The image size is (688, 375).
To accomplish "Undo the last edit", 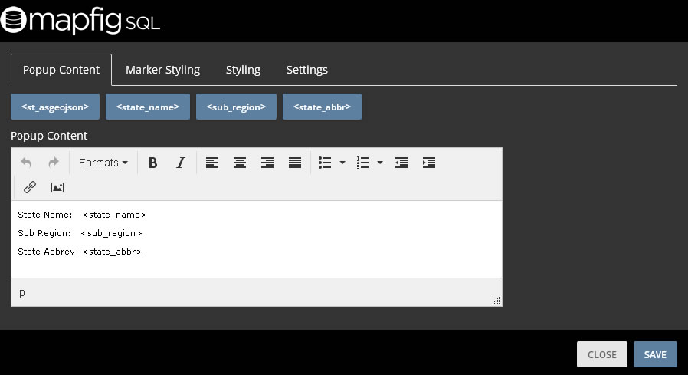I will [26, 163].
